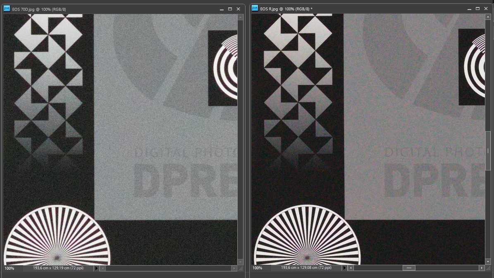Open status info arrow in EOS R.jpg window
494x278 pixels.
click(344, 268)
